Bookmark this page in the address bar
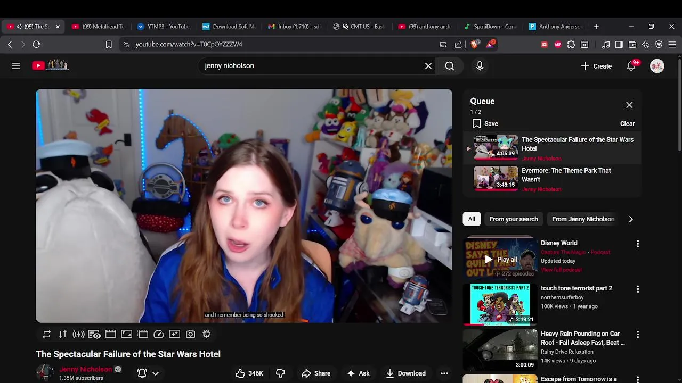The height and width of the screenshot is (383, 682). click(109, 45)
